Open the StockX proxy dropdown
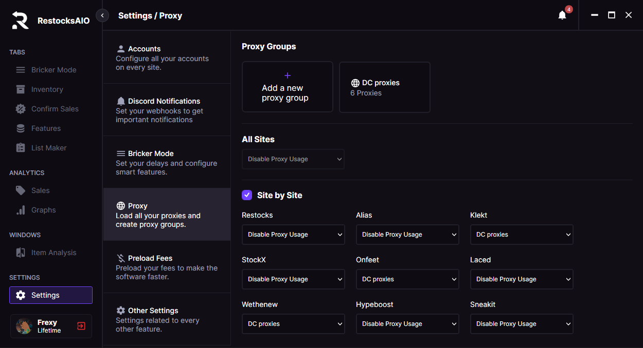The width and height of the screenshot is (643, 348). 293,279
